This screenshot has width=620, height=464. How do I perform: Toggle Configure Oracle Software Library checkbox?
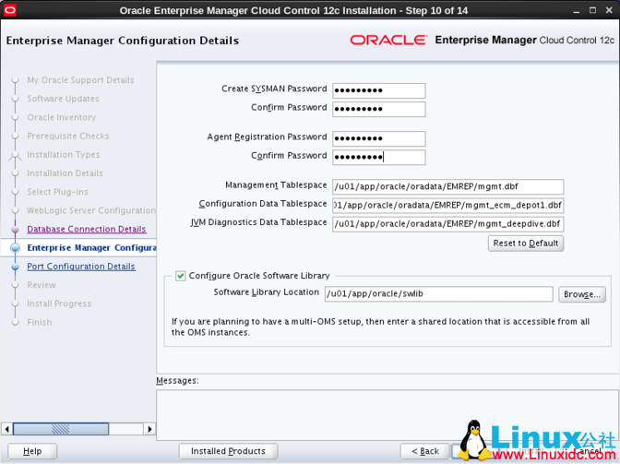180,276
